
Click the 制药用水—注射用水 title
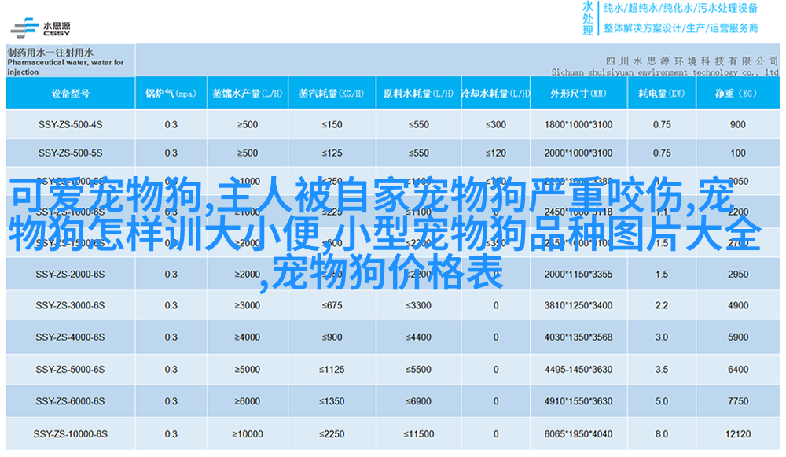coord(50,52)
